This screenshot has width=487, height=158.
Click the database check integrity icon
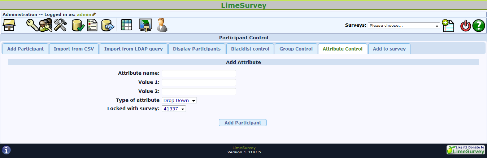click(x=77, y=26)
